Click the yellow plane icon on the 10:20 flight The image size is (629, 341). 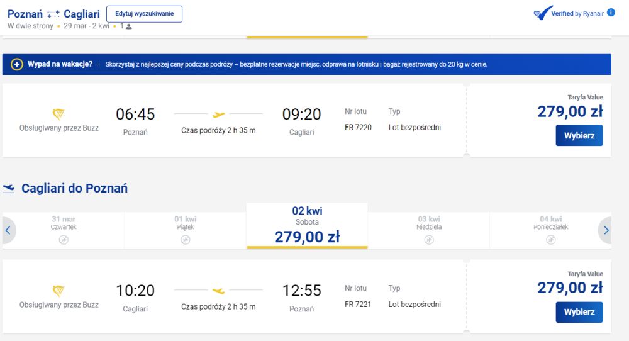pos(218,291)
